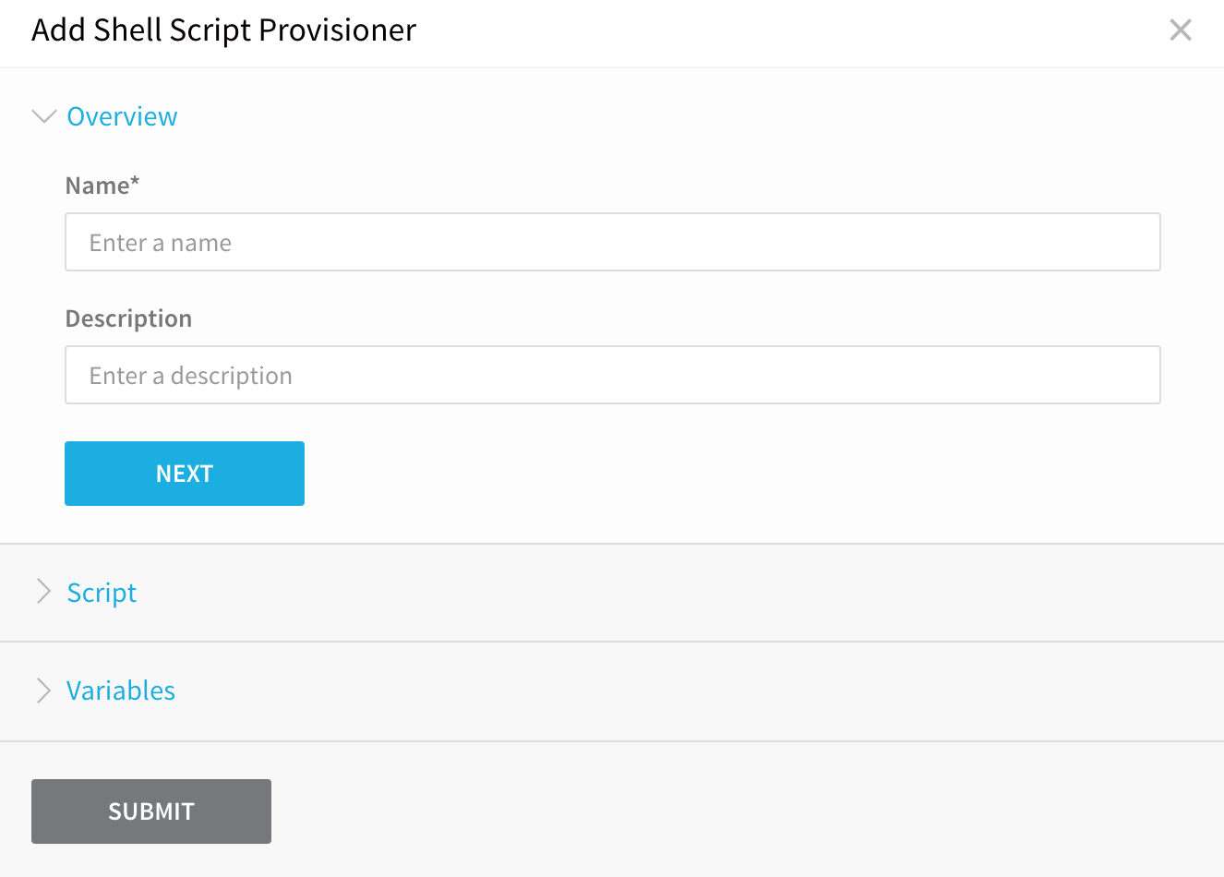Select the Overview section heading
The width and height of the screenshot is (1224, 877).
coord(122,116)
